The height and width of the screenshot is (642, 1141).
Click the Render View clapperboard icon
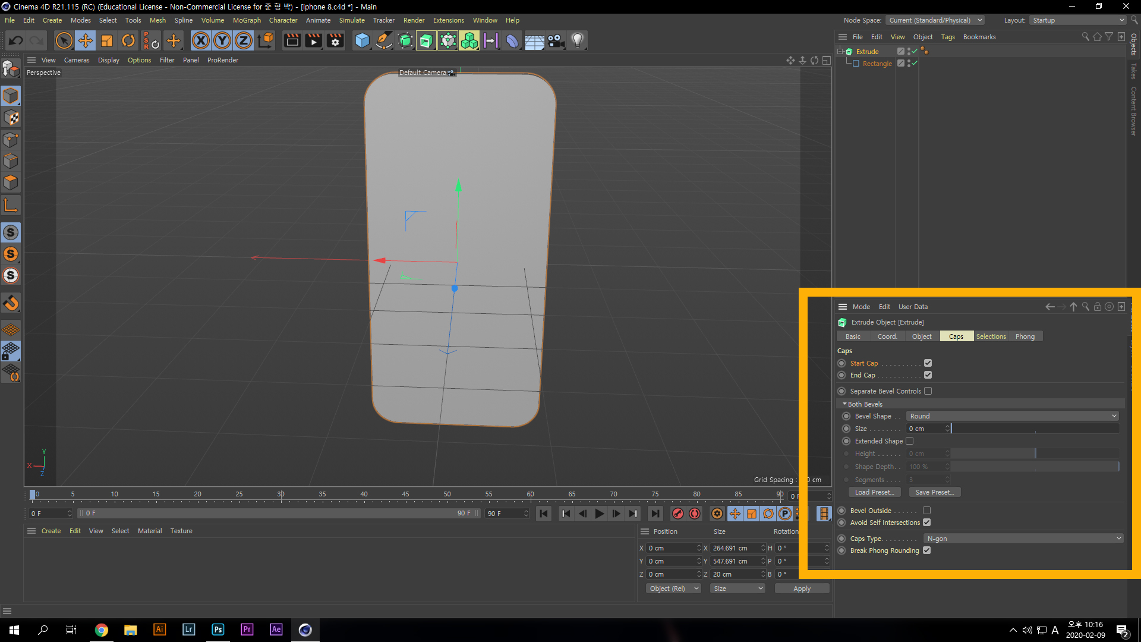click(292, 40)
